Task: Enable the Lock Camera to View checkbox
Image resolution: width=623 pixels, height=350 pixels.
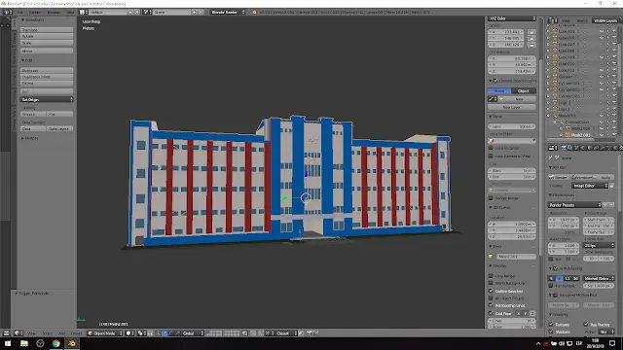Action: [x=491, y=156]
